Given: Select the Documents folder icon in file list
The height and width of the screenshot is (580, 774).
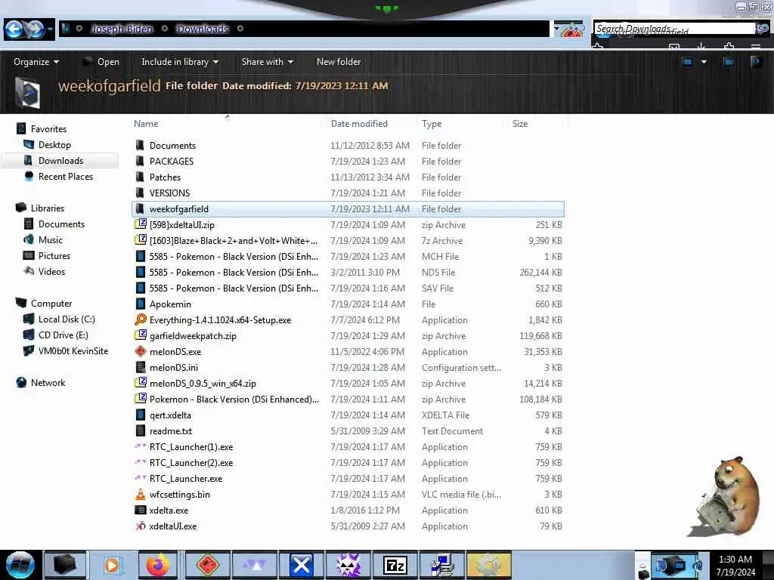Looking at the screenshot, I should coord(140,145).
